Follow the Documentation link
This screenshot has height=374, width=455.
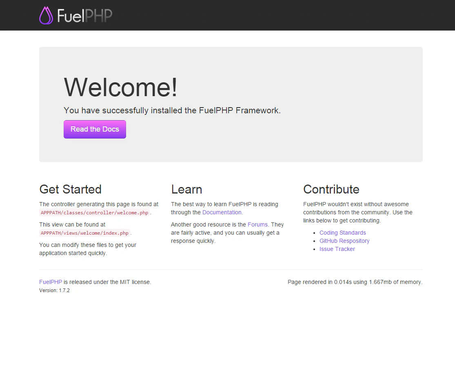[x=222, y=212]
